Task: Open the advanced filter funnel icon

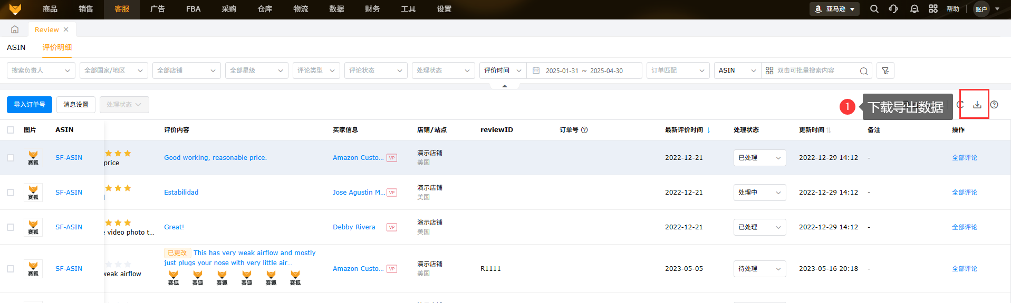Action: click(x=885, y=70)
